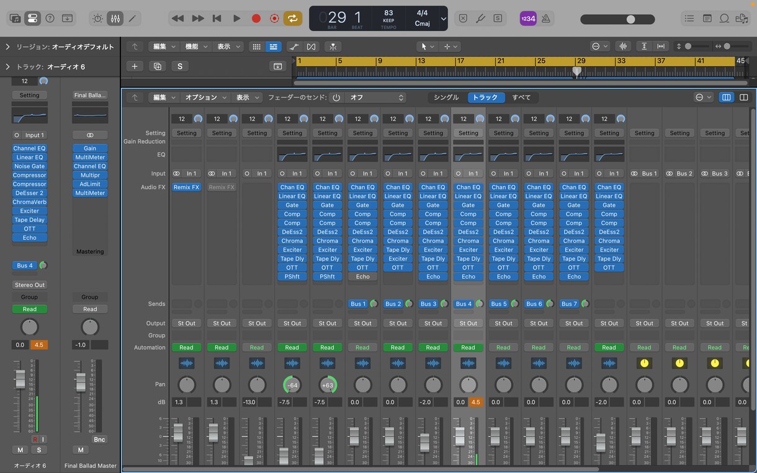Go to beginning with transport button
The image size is (757, 473).
[217, 19]
